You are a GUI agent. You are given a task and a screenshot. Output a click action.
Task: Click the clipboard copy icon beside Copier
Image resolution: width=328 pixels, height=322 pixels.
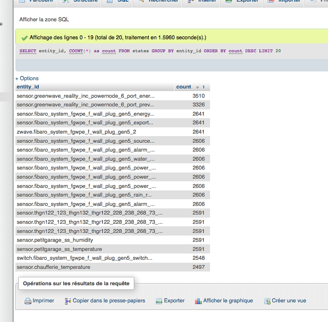[68, 301]
